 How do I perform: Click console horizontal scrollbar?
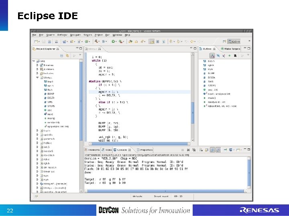tap(165, 191)
